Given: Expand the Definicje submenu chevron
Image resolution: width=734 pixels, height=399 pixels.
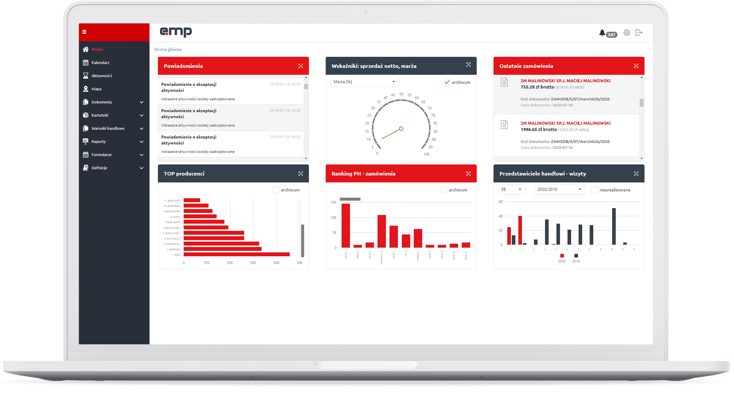Looking at the screenshot, I should [142, 168].
